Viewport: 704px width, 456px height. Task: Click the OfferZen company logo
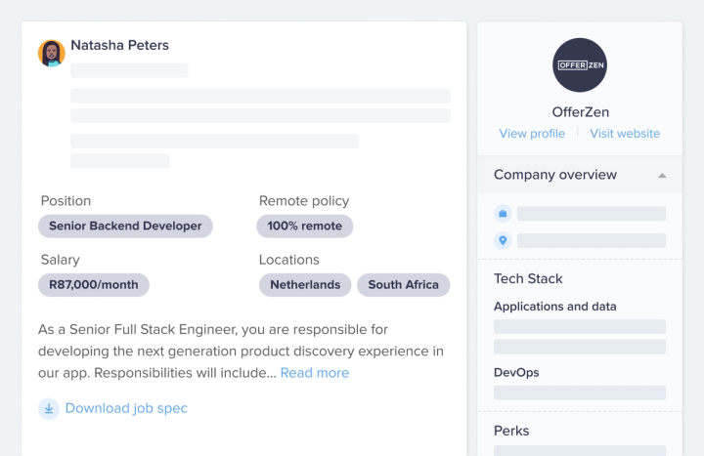point(580,65)
